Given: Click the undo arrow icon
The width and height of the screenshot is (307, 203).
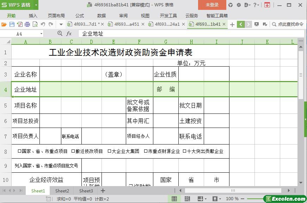Looking at the screenshot, I should [x=43, y=24].
